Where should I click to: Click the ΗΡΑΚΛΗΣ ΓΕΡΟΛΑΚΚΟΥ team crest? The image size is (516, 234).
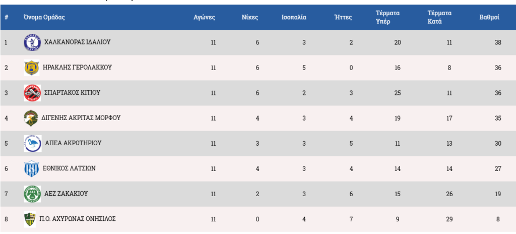click(x=32, y=68)
